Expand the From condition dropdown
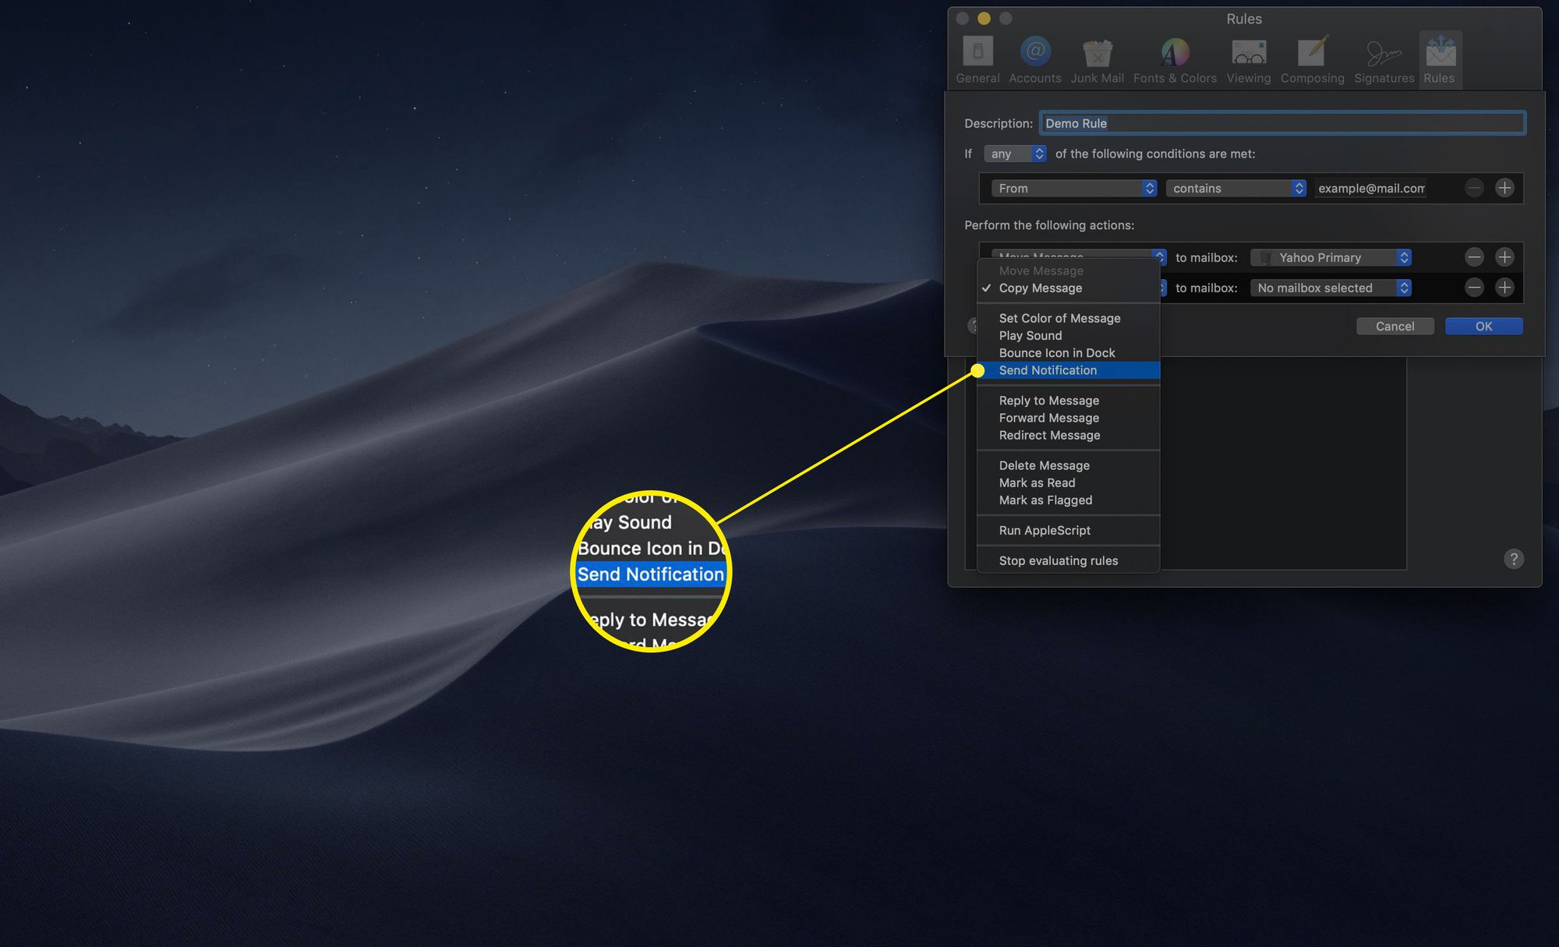The height and width of the screenshot is (947, 1559). tap(1070, 187)
